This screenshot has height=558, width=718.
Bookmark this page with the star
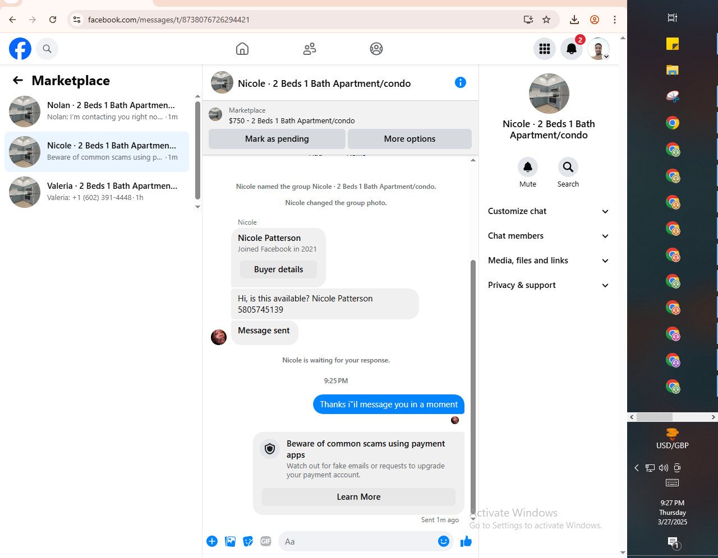[546, 20]
